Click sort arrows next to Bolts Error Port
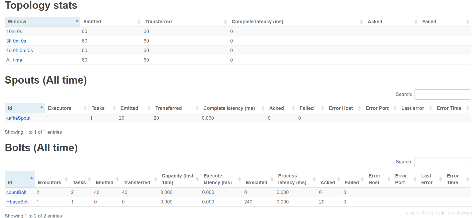 point(415,179)
